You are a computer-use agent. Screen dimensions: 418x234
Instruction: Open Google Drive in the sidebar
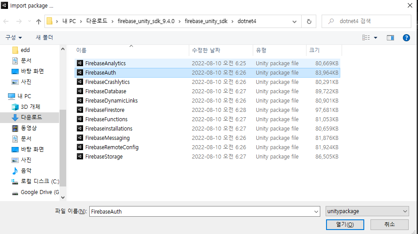point(36,192)
